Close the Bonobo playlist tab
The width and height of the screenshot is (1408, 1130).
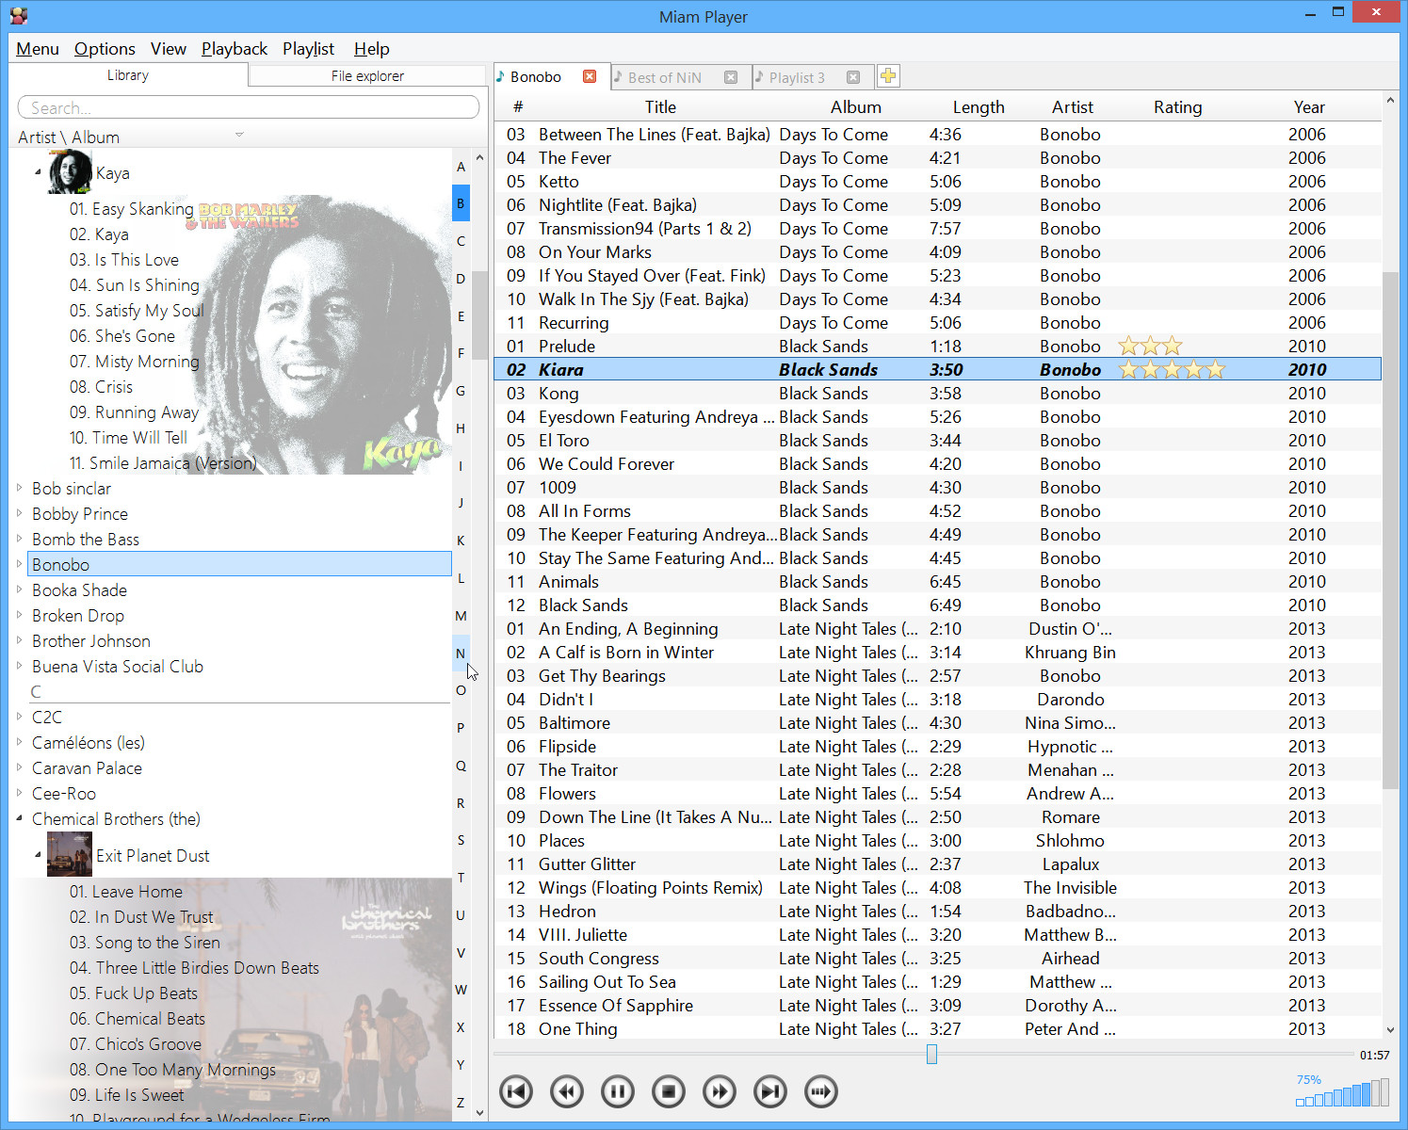point(590,76)
